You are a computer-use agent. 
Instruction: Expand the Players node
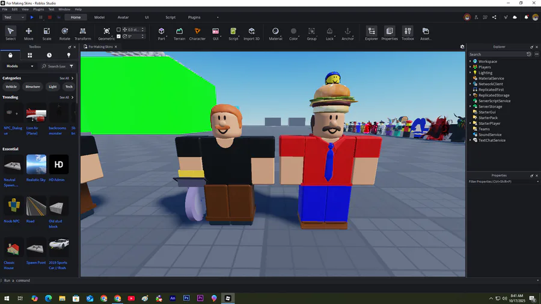tap(470, 67)
